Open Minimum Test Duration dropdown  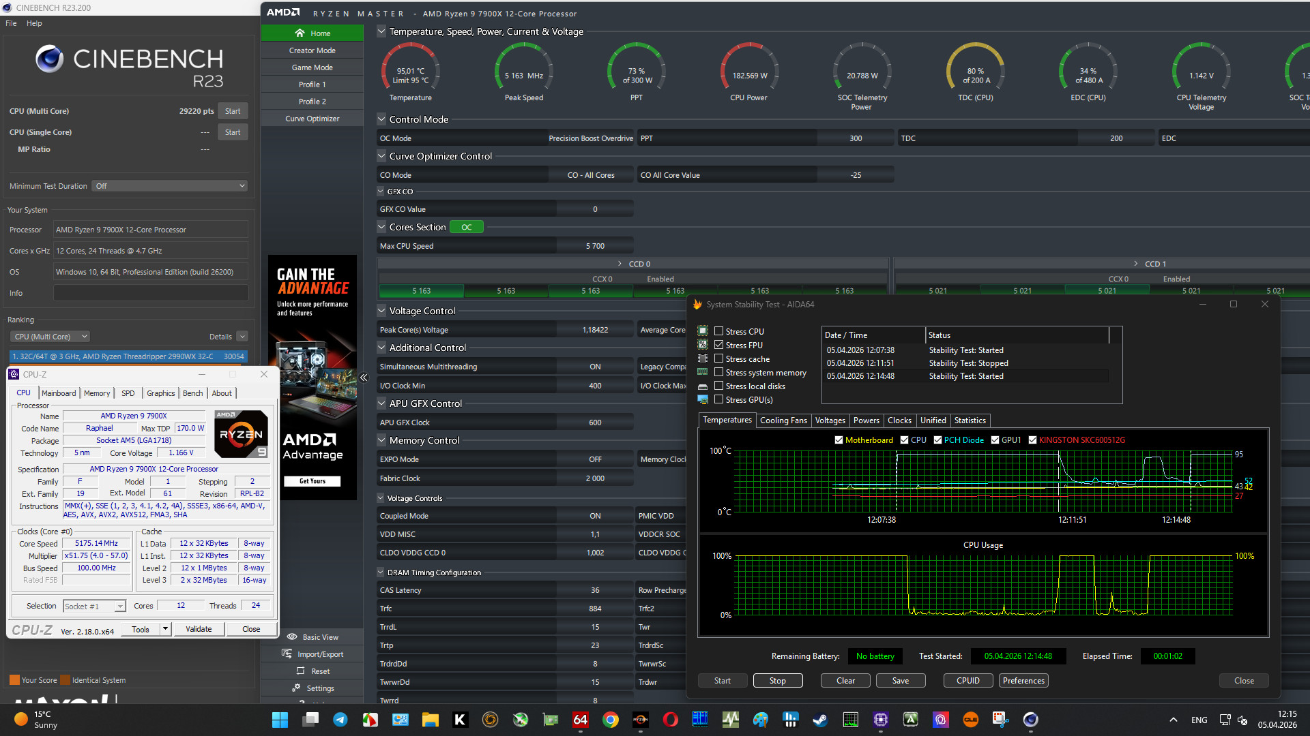point(169,186)
